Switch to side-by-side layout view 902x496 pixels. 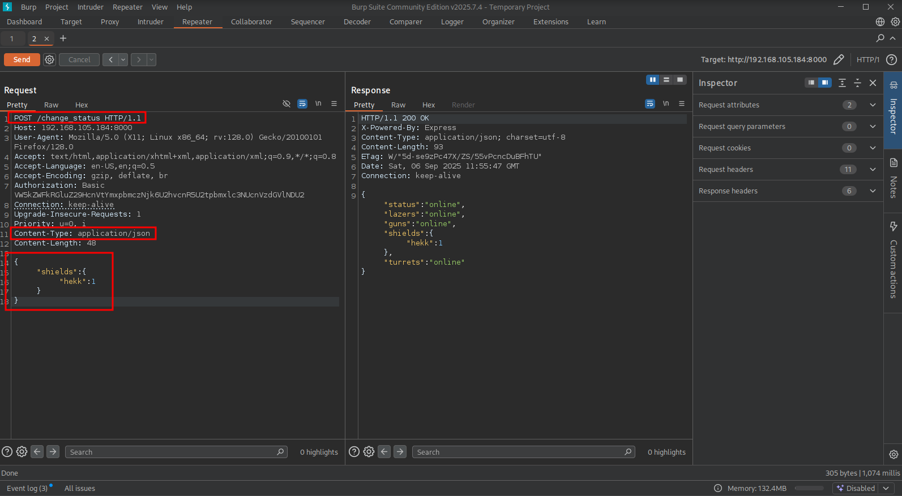[652, 80]
